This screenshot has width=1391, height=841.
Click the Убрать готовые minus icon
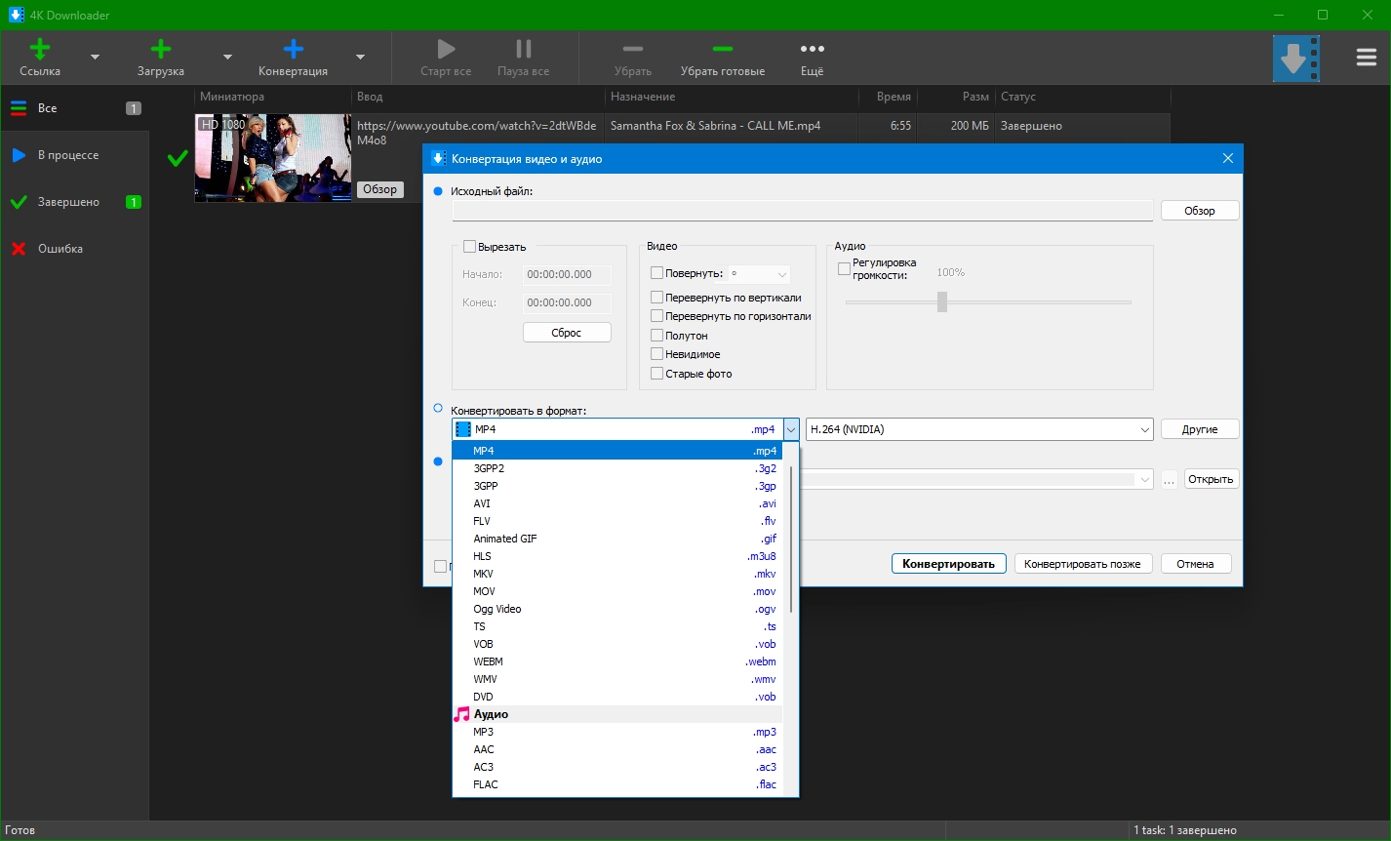point(722,49)
